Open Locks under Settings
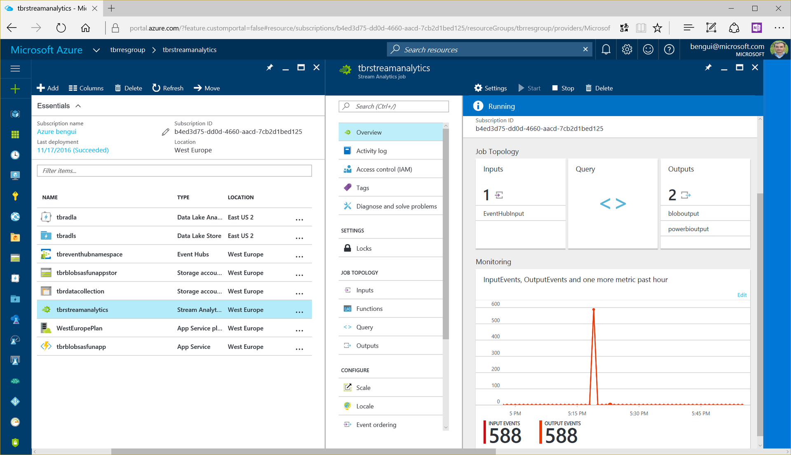791x455 pixels. (391, 248)
